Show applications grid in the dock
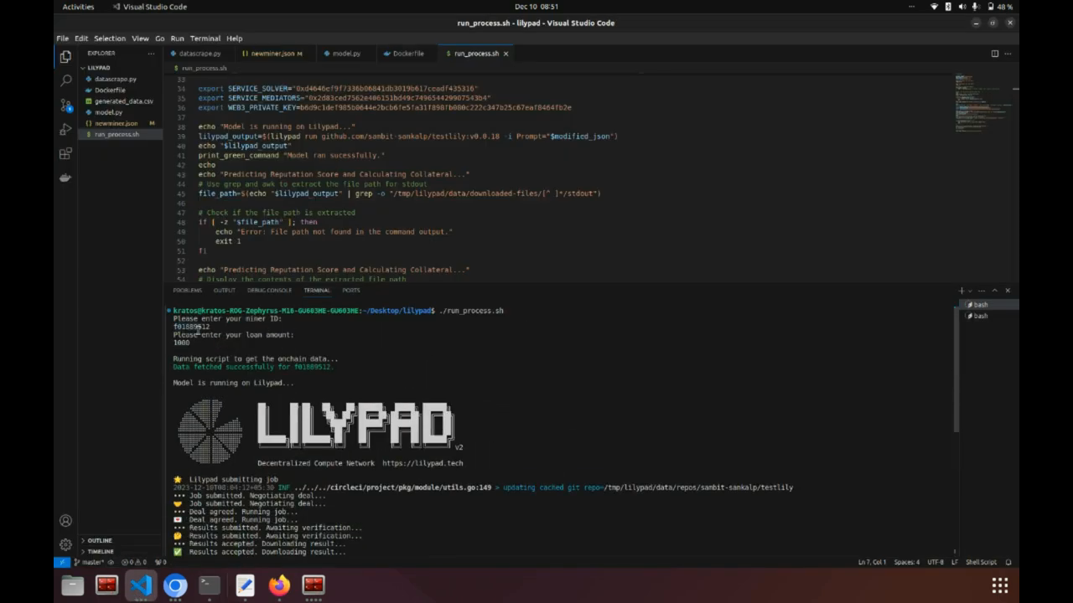1073x603 pixels. (x=999, y=585)
